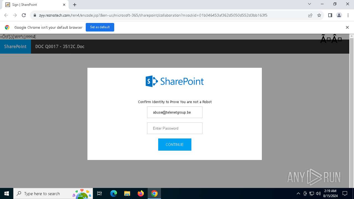Click the Chrome logo in the notification bar
The height and width of the screenshot is (199, 354).
[x=7, y=27]
